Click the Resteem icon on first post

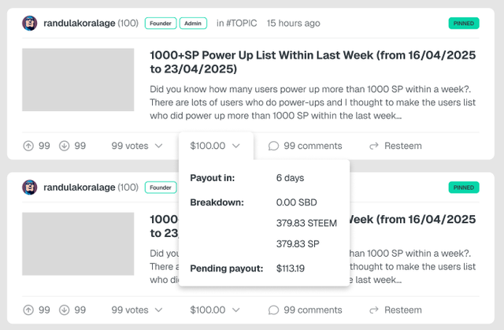(x=374, y=146)
